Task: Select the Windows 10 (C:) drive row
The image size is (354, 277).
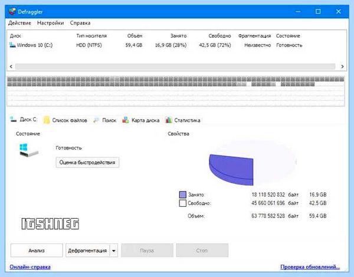Action: [x=156, y=45]
